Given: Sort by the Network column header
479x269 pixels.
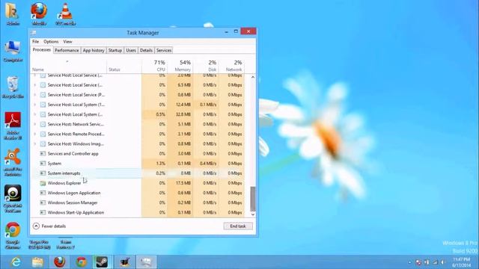Looking at the screenshot, I should 231,66.
